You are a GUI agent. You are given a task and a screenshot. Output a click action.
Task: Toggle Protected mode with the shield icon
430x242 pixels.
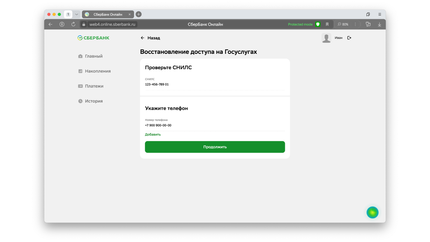click(x=317, y=24)
